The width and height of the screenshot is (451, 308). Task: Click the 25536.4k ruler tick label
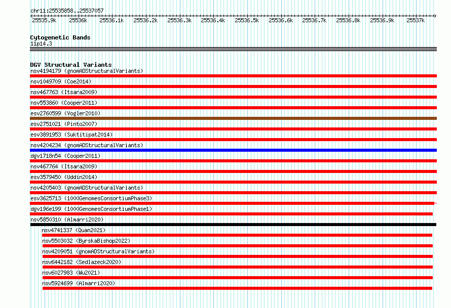(x=213, y=20)
